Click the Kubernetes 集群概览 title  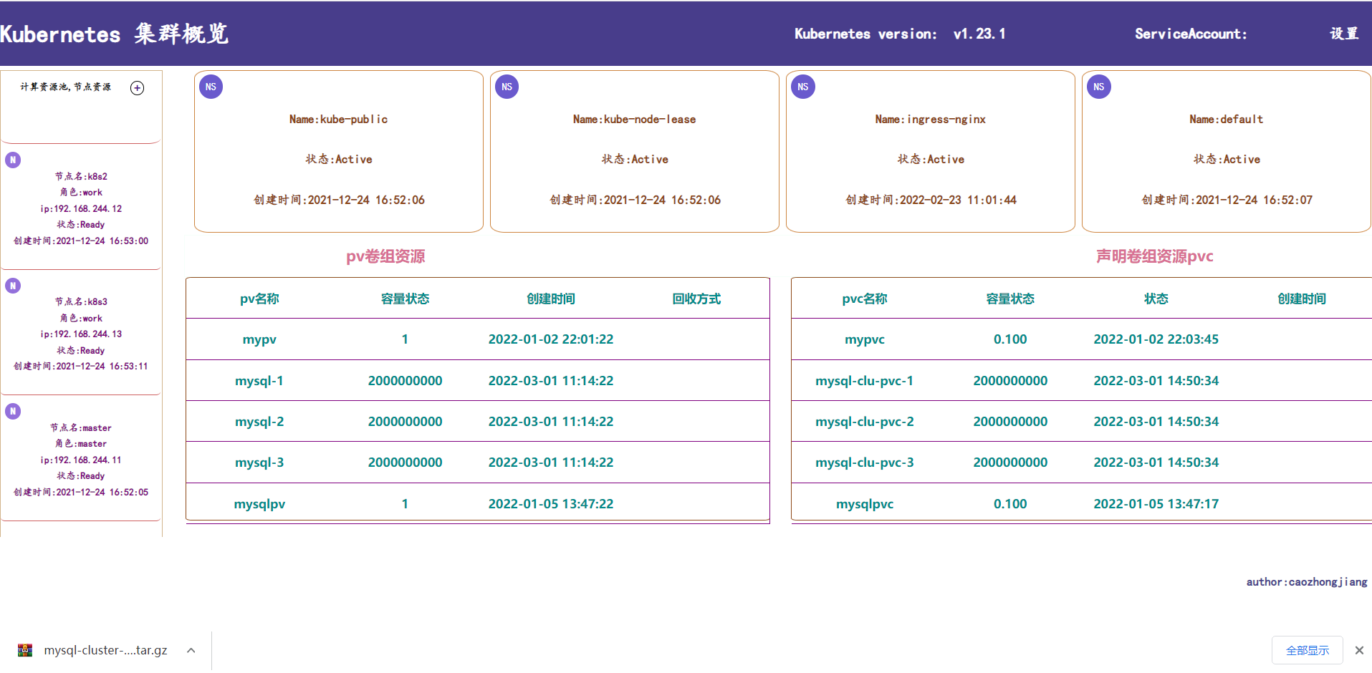point(114,34)
